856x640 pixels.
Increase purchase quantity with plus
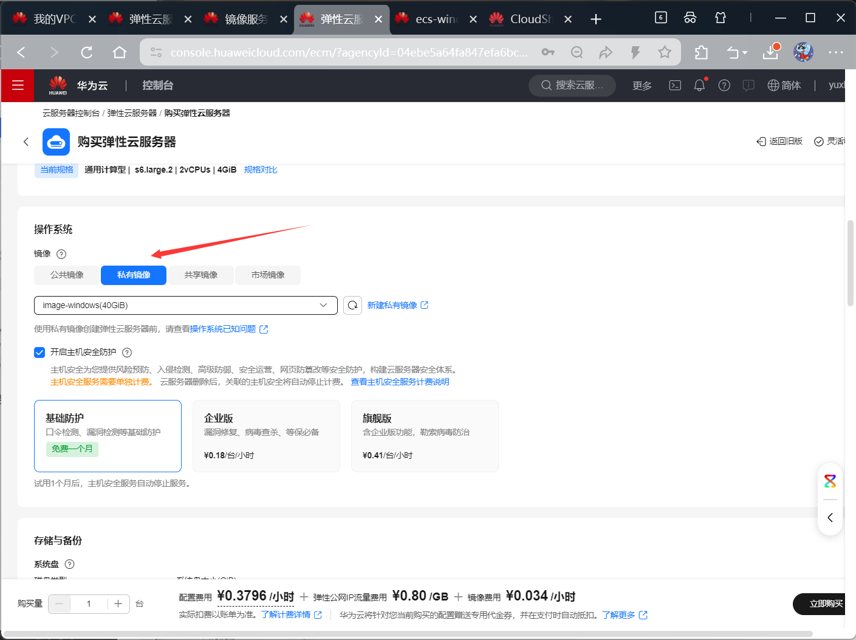pyautogui.click(x=118, y=604)
